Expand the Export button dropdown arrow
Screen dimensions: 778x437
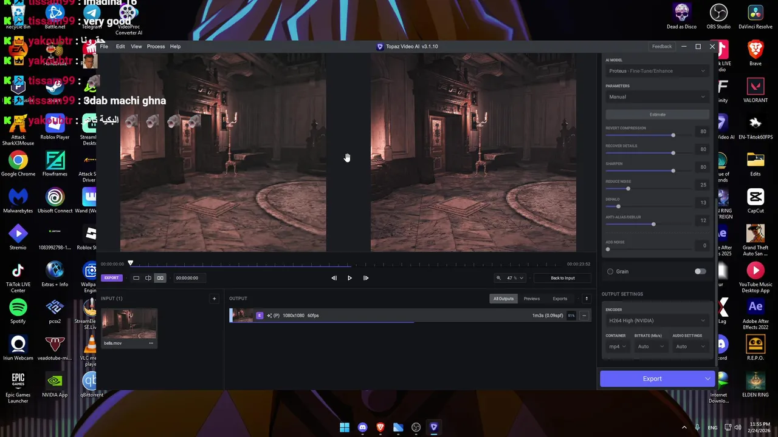pyautogui.click(x=707, y=379)
